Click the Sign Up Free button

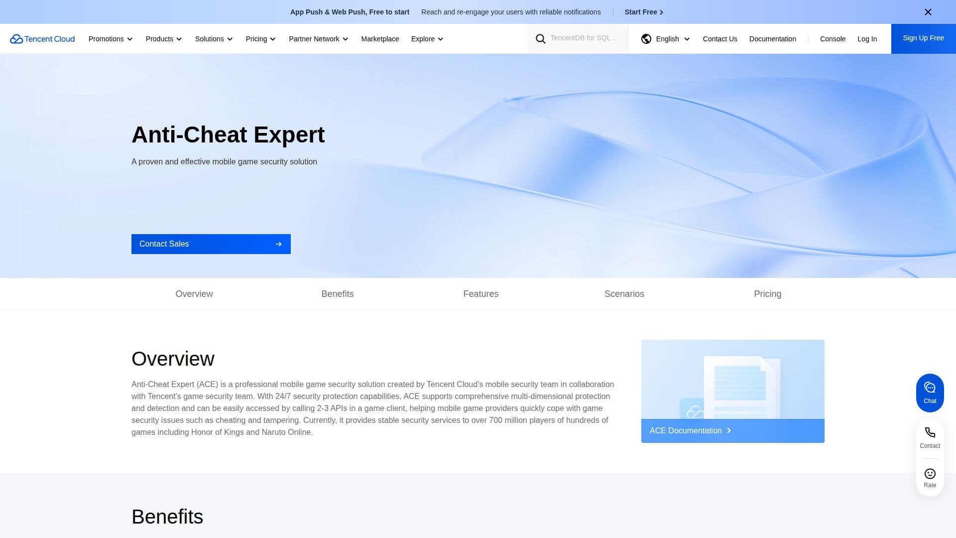pos(923,38)
